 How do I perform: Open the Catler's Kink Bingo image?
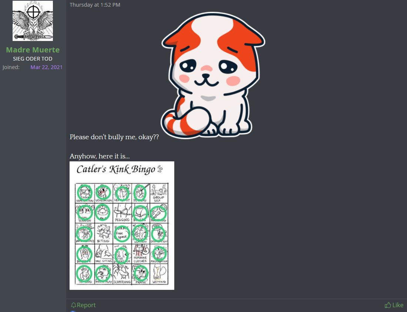point(122,226)
